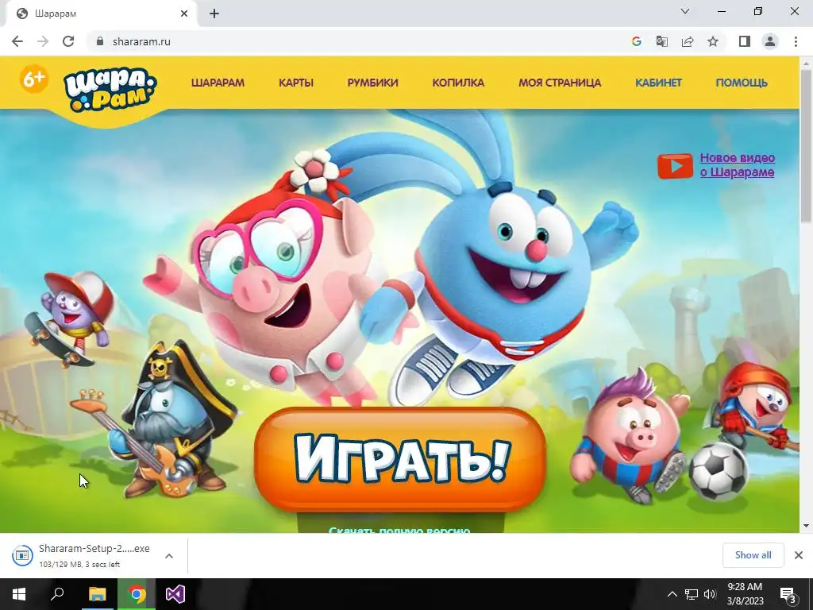Open the КАРТЫ menu item

coord(296,83)
